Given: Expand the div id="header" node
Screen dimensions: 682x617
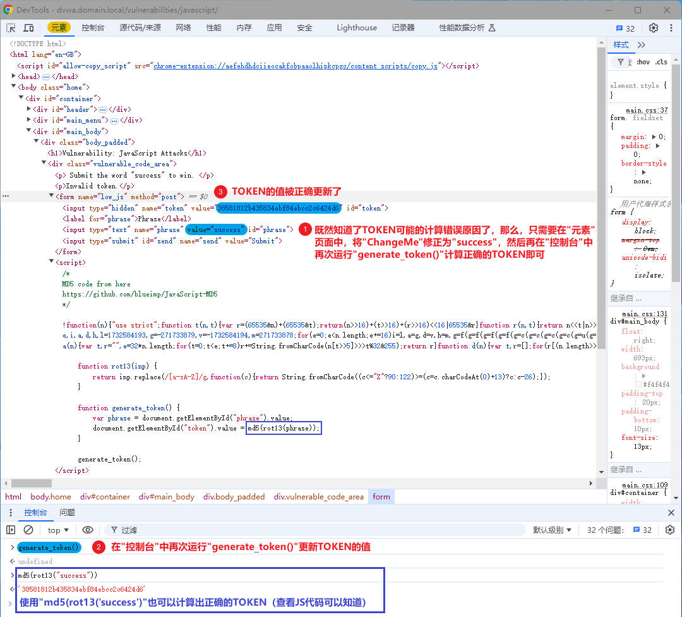Looking at the screenshot, I should click(x=28, y=109).
